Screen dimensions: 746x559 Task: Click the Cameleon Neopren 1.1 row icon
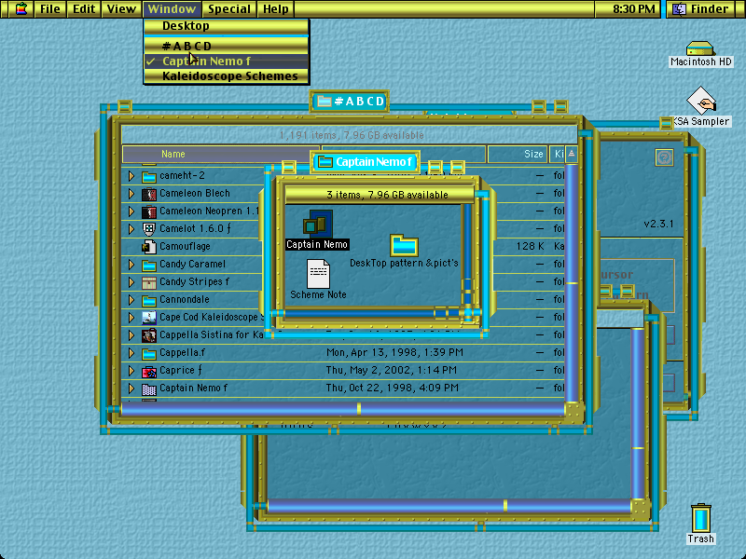pyautogui.click(x=149, y=211)
